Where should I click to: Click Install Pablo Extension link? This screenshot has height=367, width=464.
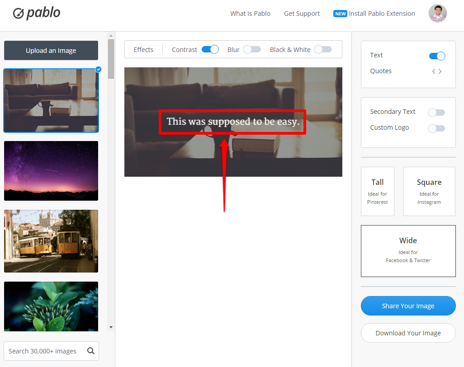click(x=382, y=14)
